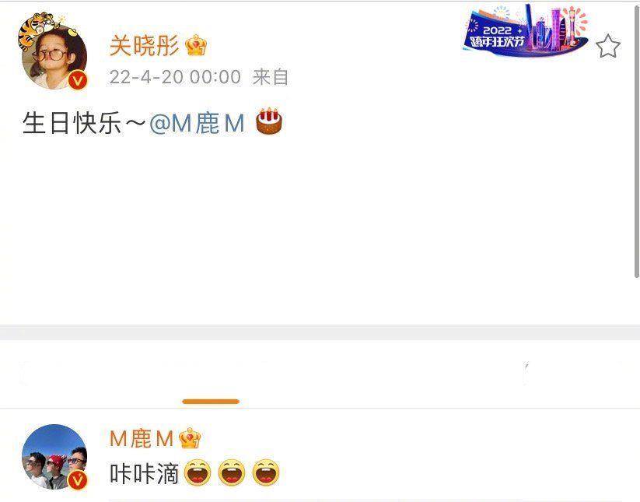Click the first laughing emoji in the comment
Screen dimensions: 640x502
tap(198, 472)
